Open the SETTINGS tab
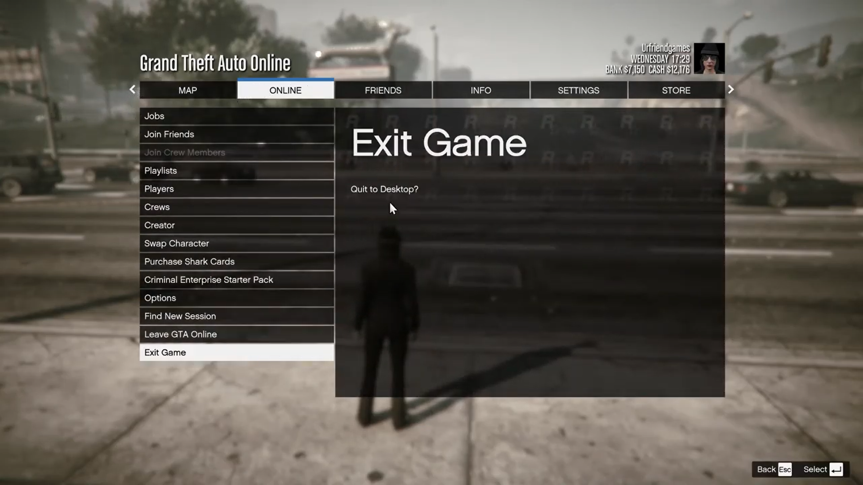 tap(578, 90)
